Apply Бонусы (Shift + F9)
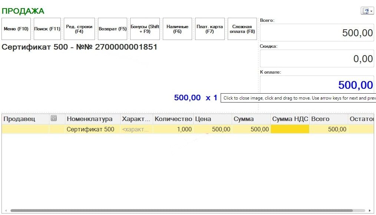Image resolution: width=376 pixels, height=215 pixels. click(145, 29)
